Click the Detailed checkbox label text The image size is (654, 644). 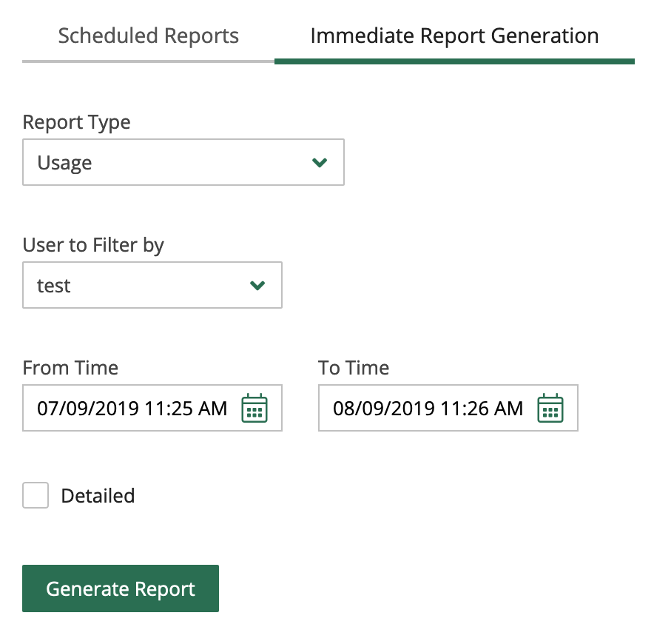click(98, 496)
